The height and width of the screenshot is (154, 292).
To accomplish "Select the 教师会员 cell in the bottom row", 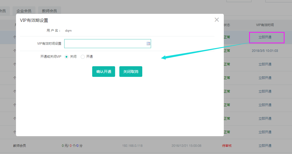I will tap(19, 146).
